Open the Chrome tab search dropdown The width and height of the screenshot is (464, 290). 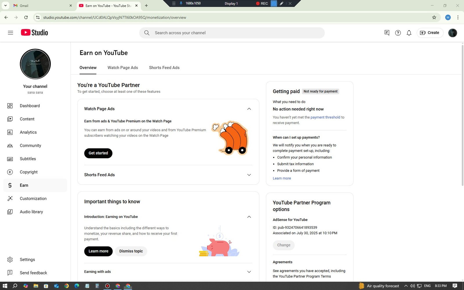pos(5,6)
